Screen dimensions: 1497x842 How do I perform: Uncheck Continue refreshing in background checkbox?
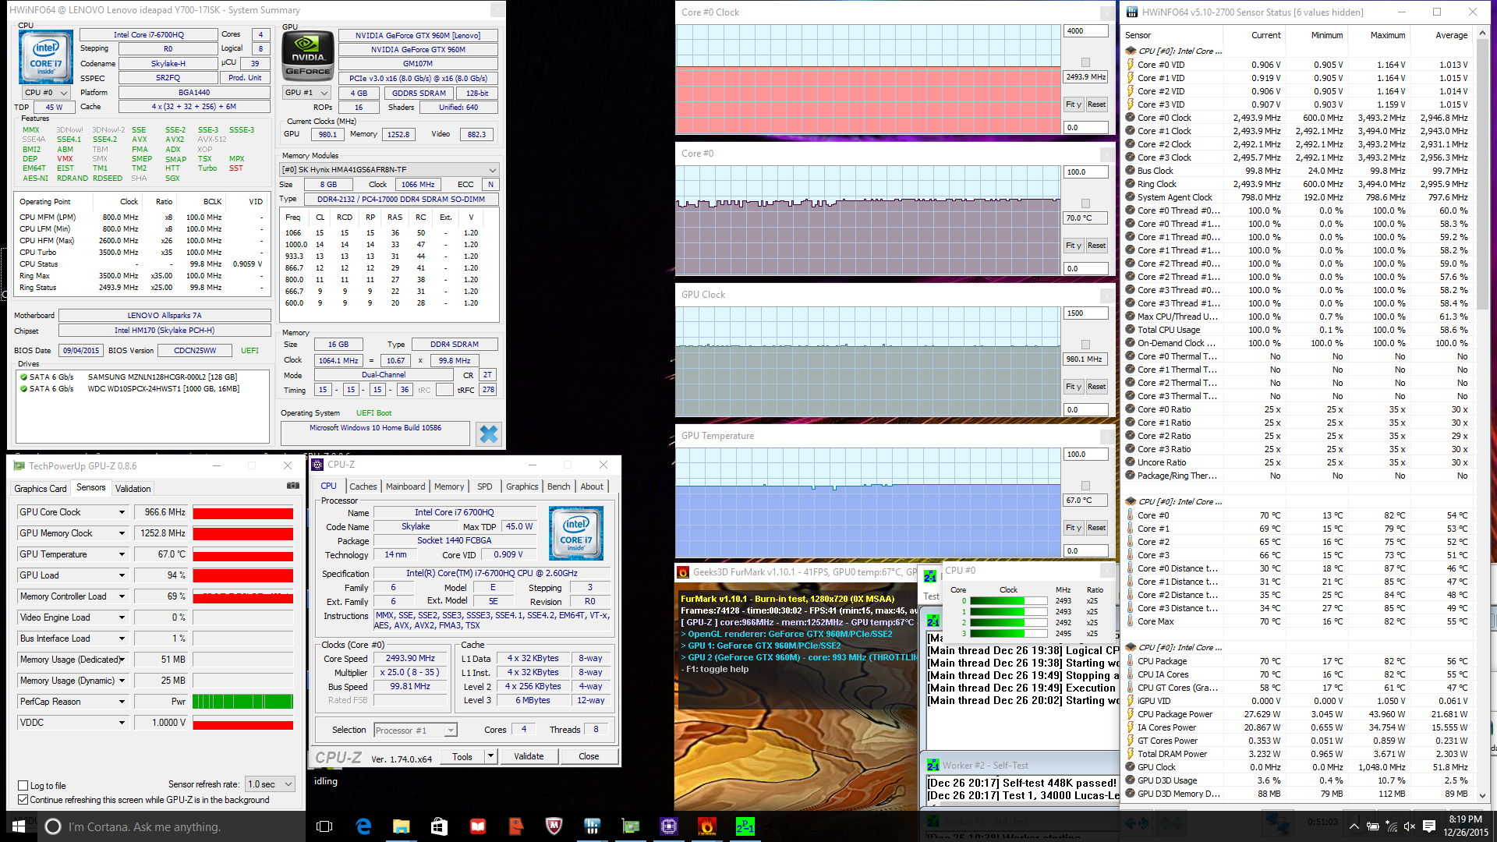pos(23,800)
